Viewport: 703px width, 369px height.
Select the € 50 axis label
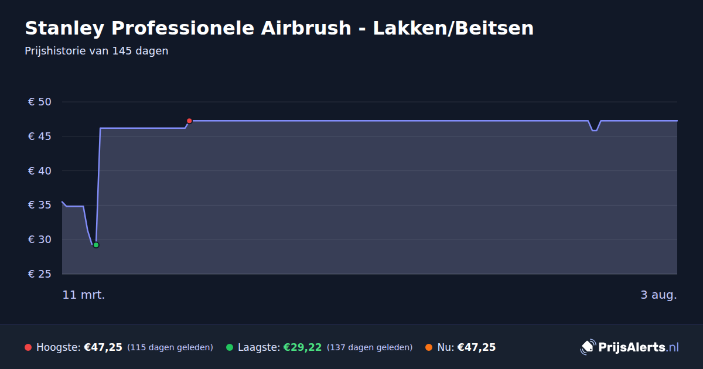coord(40,102)
